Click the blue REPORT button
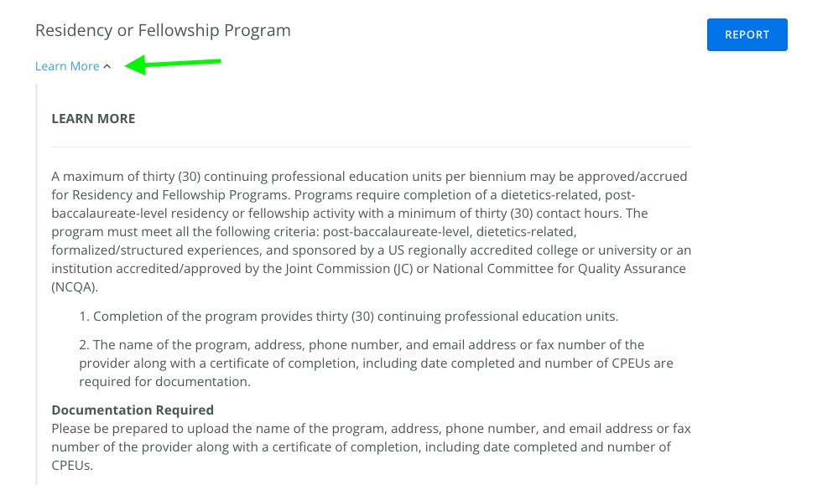 pyautogui.click(x=747, y=34)
